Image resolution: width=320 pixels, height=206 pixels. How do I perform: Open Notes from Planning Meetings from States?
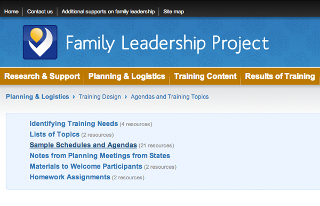(100, 155)
